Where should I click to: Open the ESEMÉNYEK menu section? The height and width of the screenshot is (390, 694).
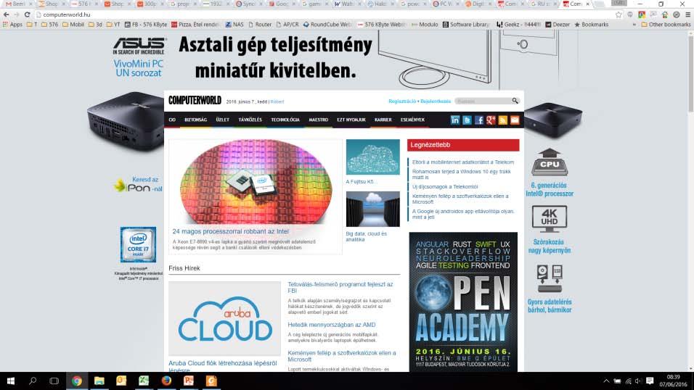coord(412,120)
